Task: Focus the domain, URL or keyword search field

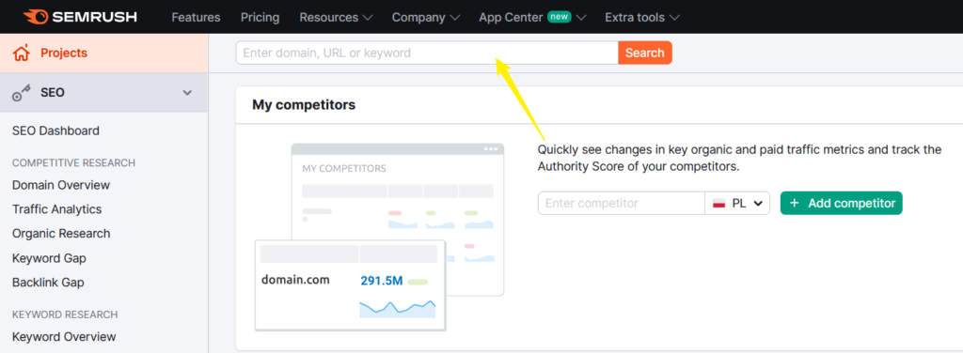Action: tap(427, 53)
